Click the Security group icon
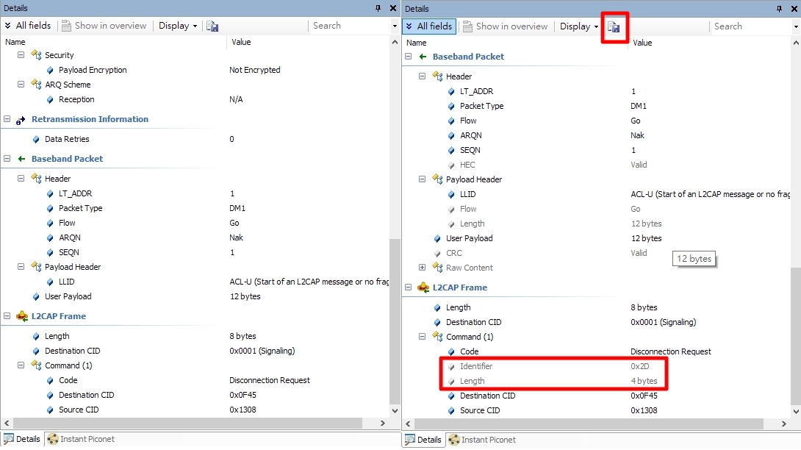Screen dimensions: 801x450 point(35,55)
